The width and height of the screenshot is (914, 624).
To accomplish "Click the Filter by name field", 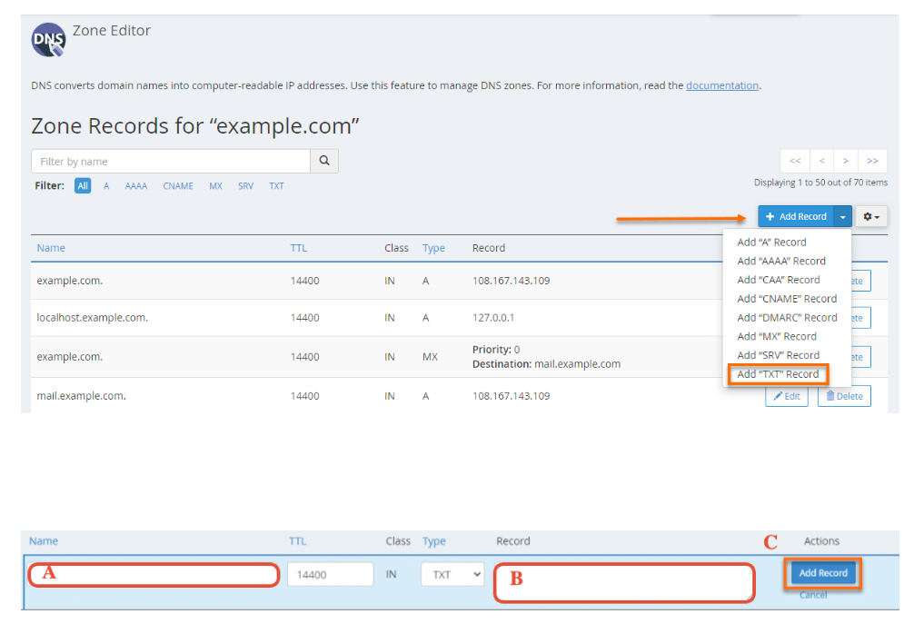I will 171,162.
